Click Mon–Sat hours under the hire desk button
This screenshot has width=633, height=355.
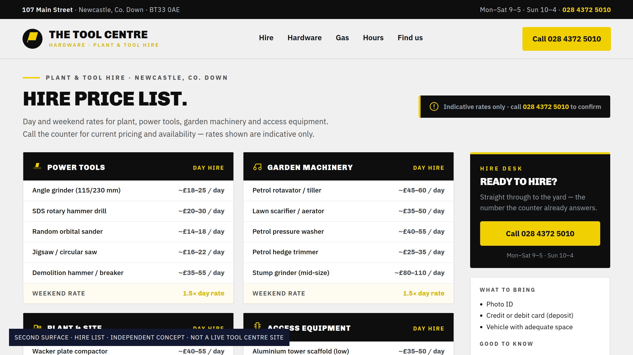point(540,255)
